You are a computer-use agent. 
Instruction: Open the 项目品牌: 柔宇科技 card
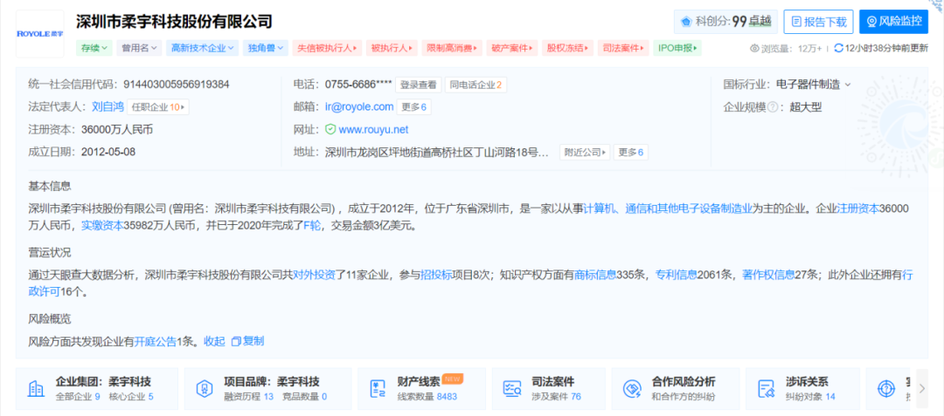tap(268, 388)
